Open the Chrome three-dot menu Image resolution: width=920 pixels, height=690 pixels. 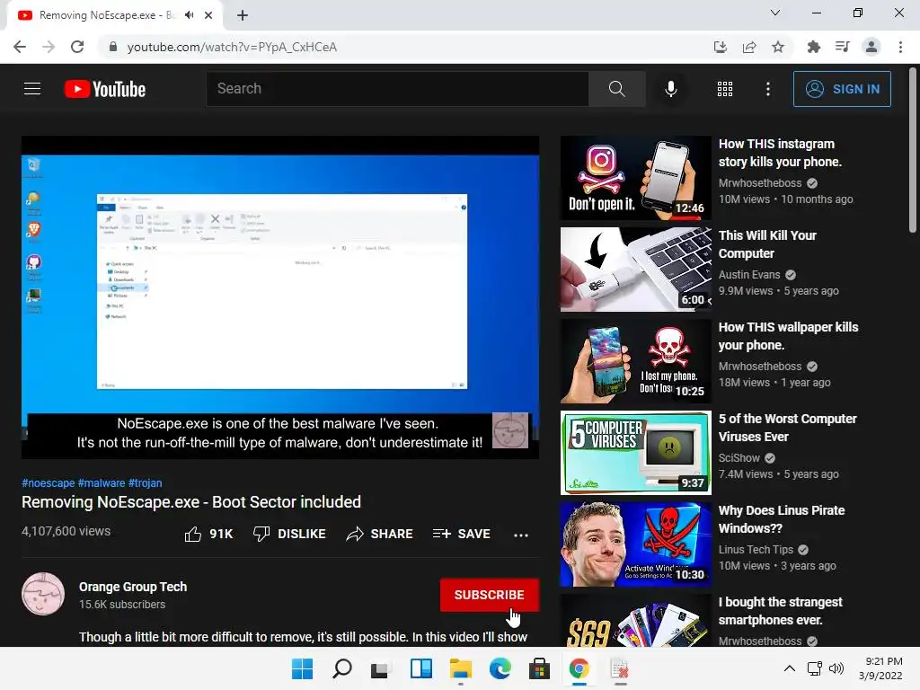(900, 47)
